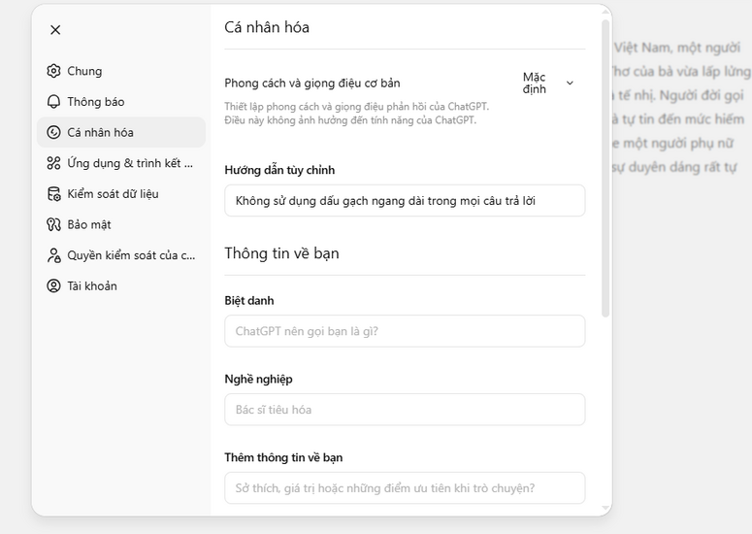Viewport: 752px width, 534px height.
Task: Click the database icon for Kiểm soát dữ liệu
Action: click(x=53, y=194)
